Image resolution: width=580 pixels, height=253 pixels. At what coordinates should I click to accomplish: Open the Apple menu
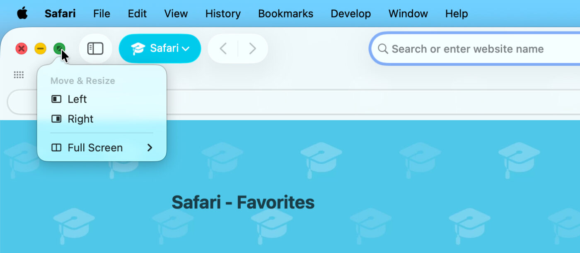[x=22, y=14]
